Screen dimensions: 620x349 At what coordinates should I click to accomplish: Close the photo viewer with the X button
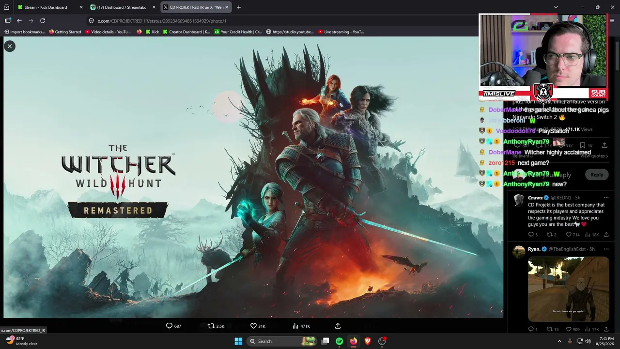(x=9, y=46)
